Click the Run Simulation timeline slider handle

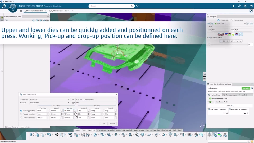(x=210, y=44)
